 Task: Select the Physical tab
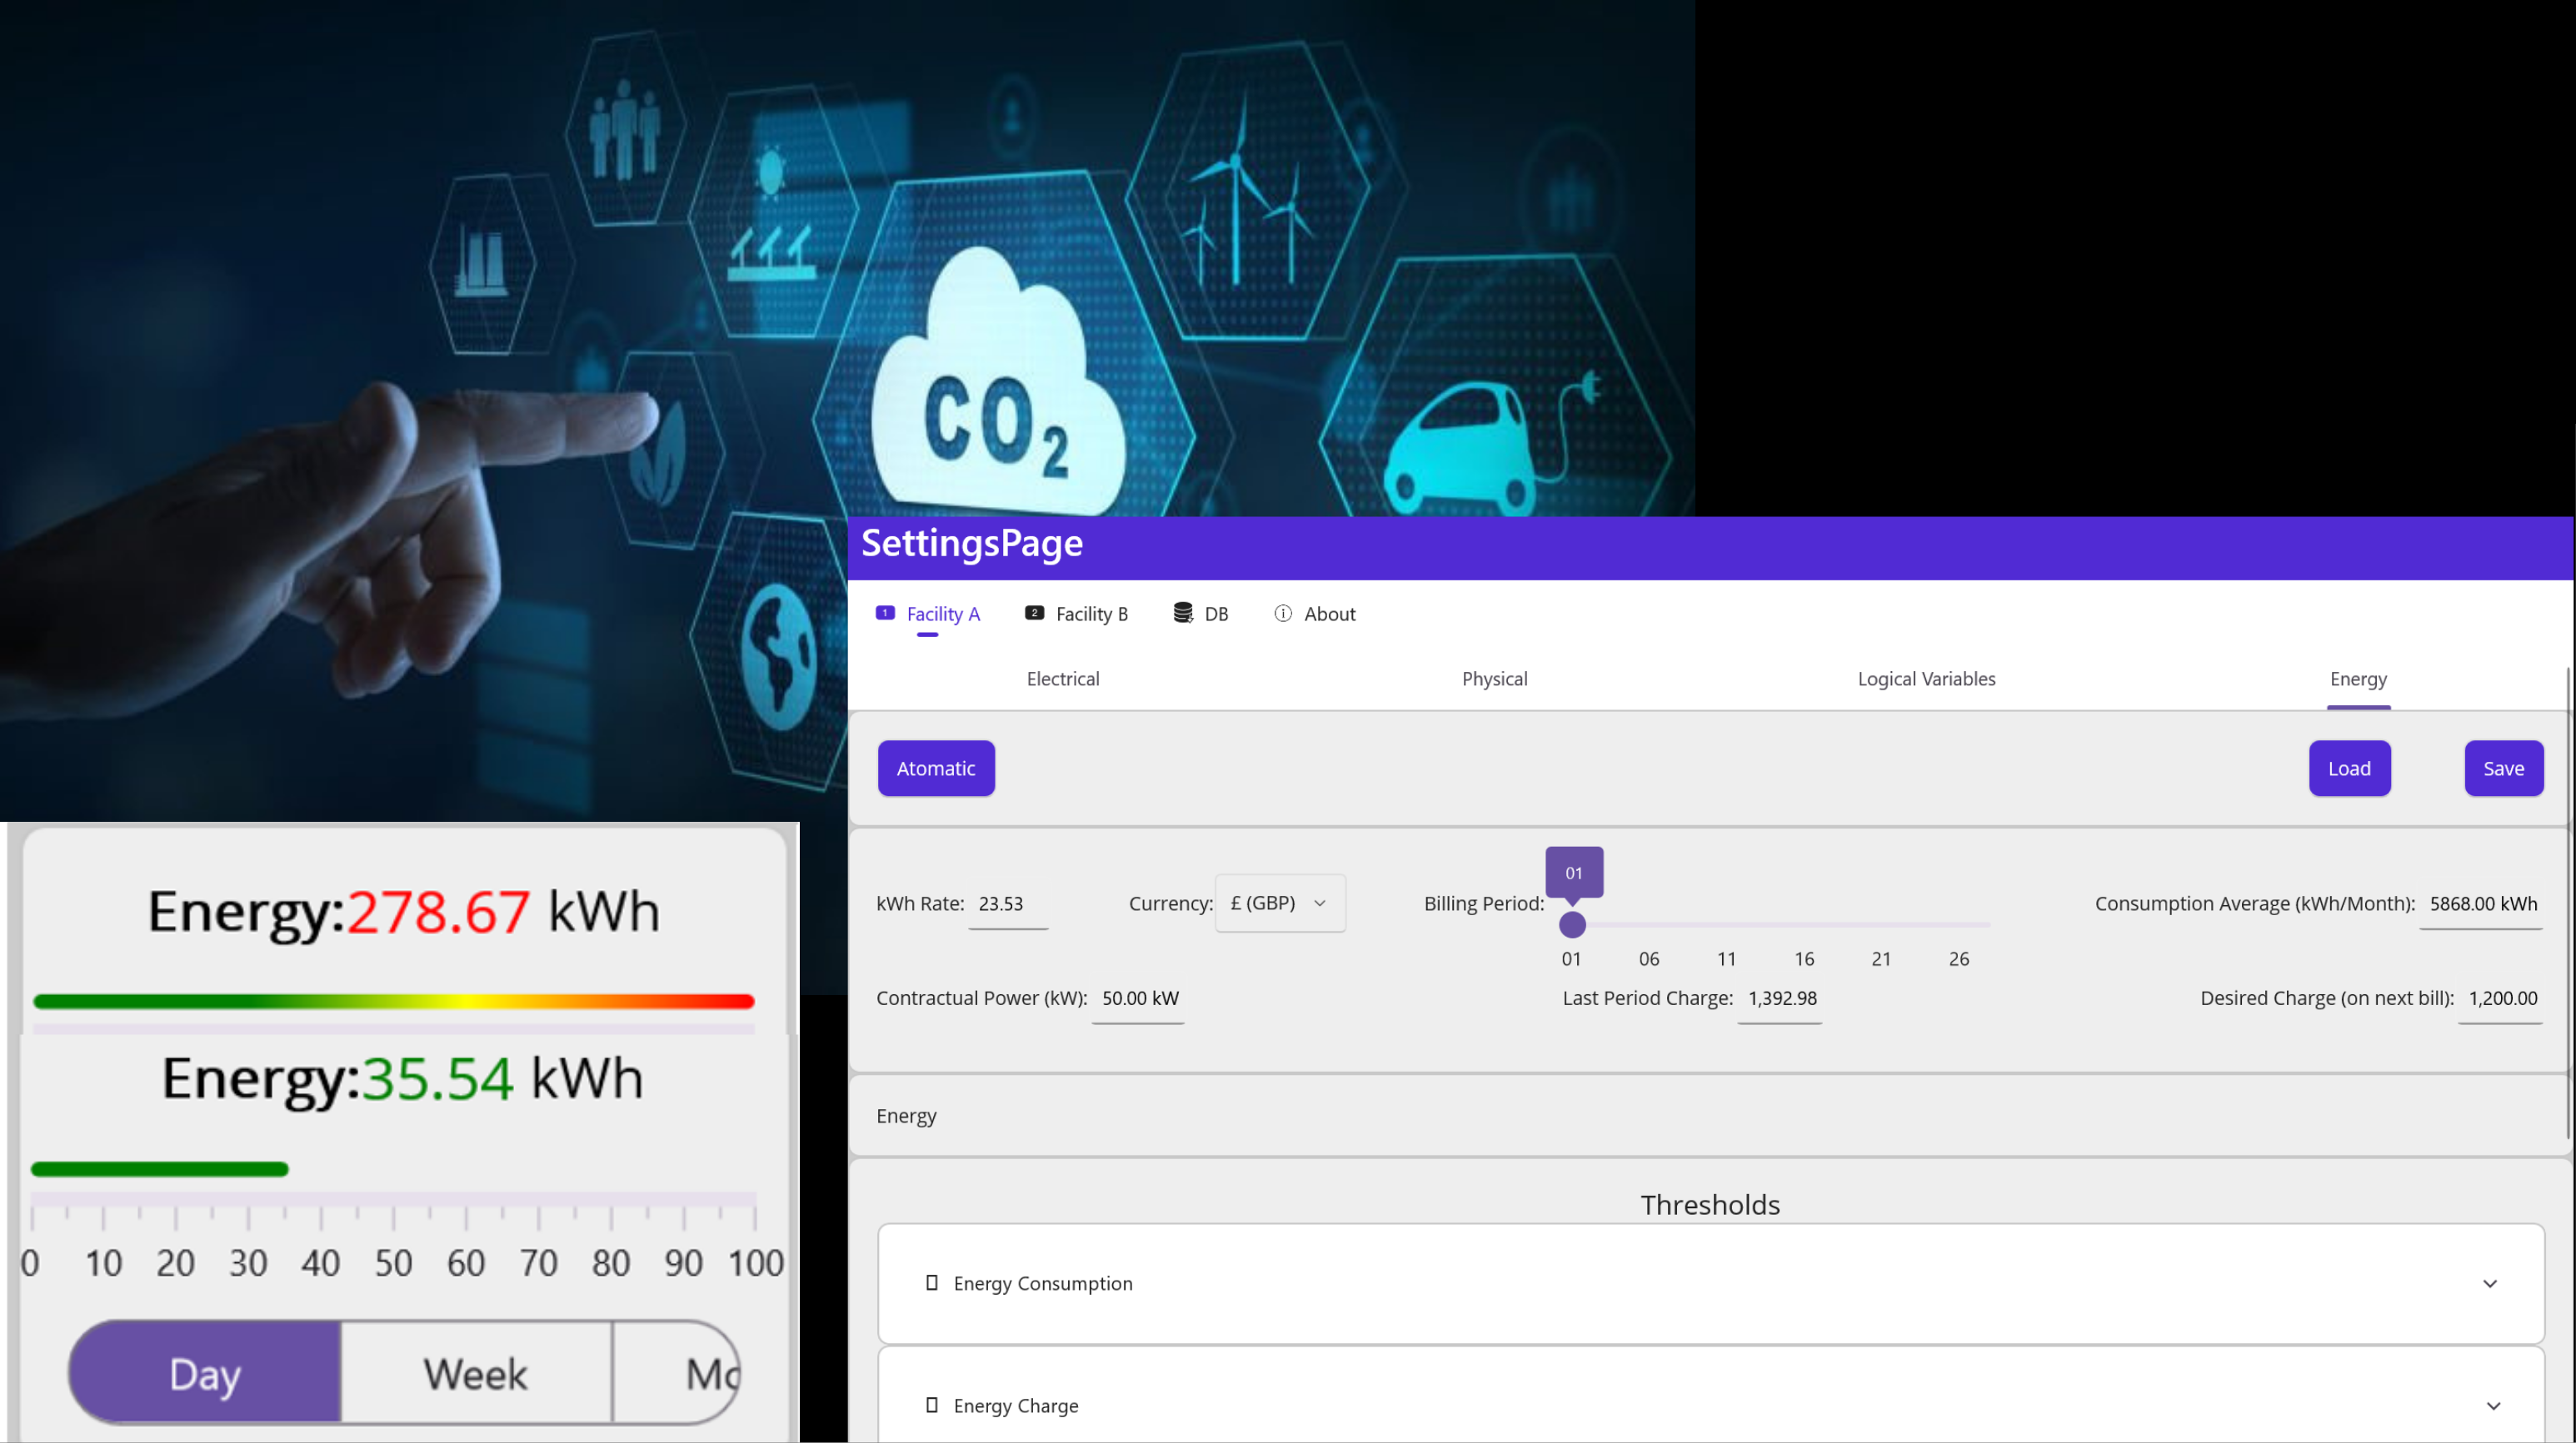(1494, 679)
